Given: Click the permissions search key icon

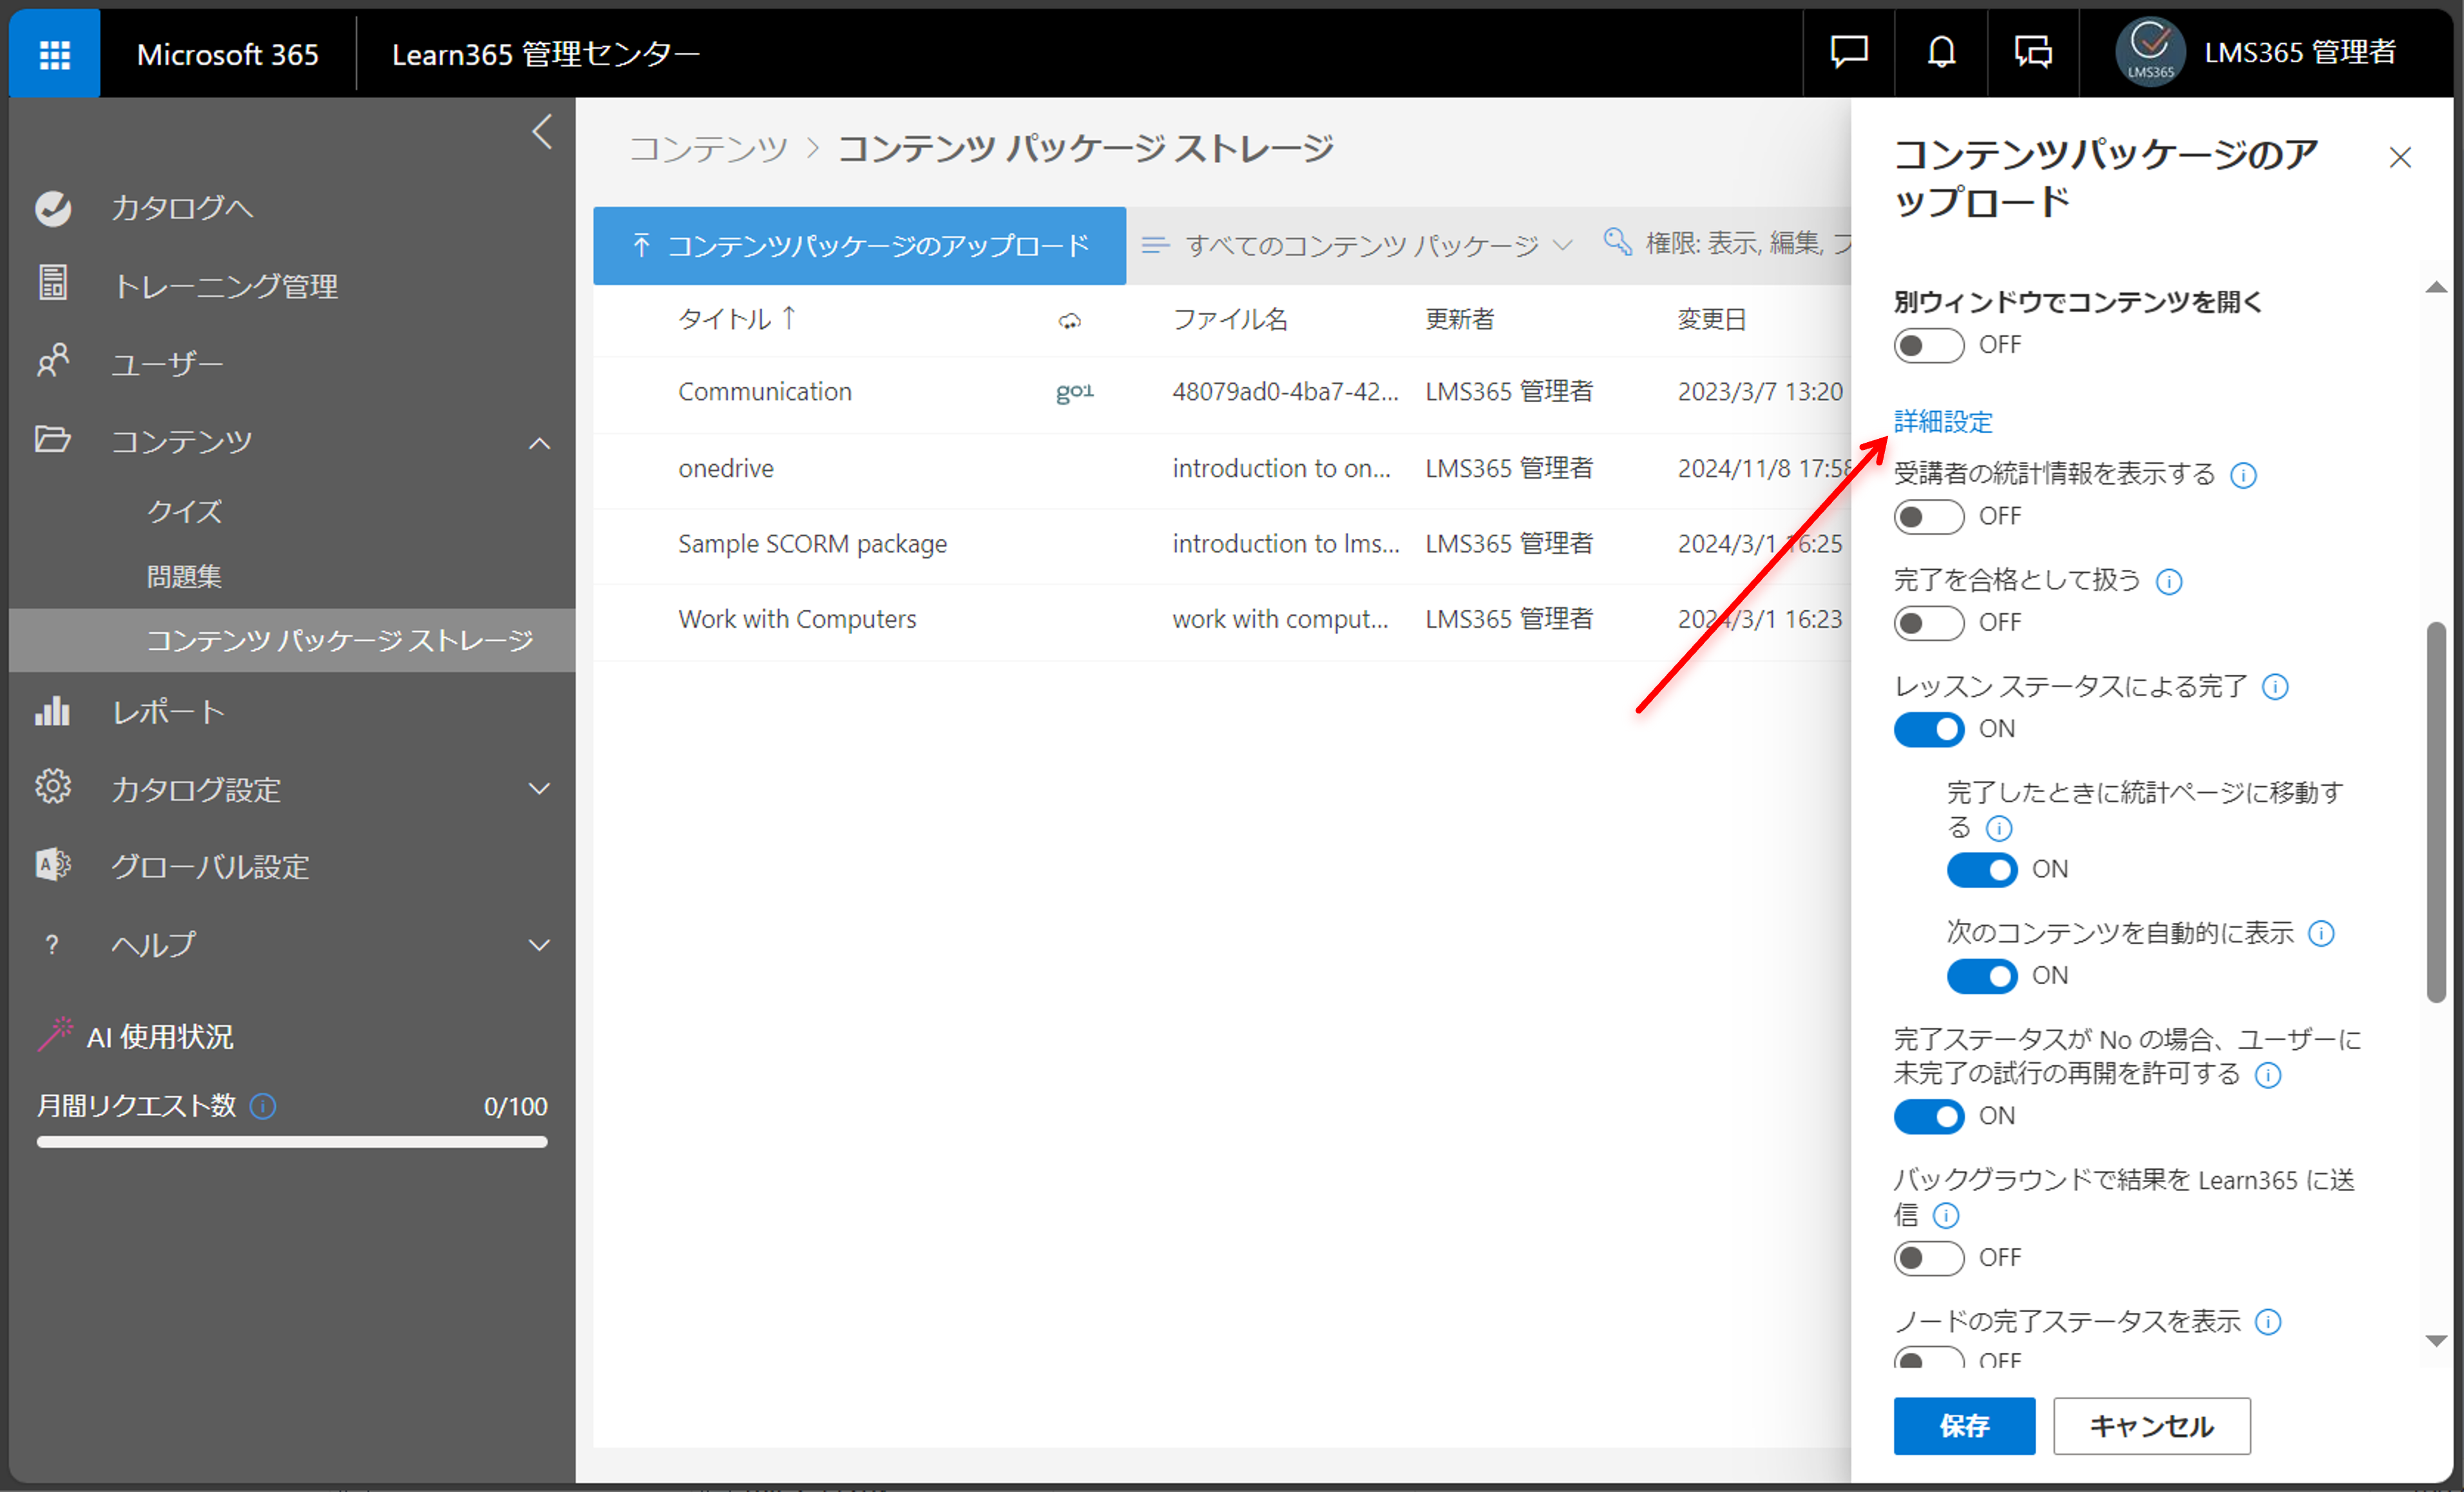Looking at the screenshot, I should coord(1617,242).
